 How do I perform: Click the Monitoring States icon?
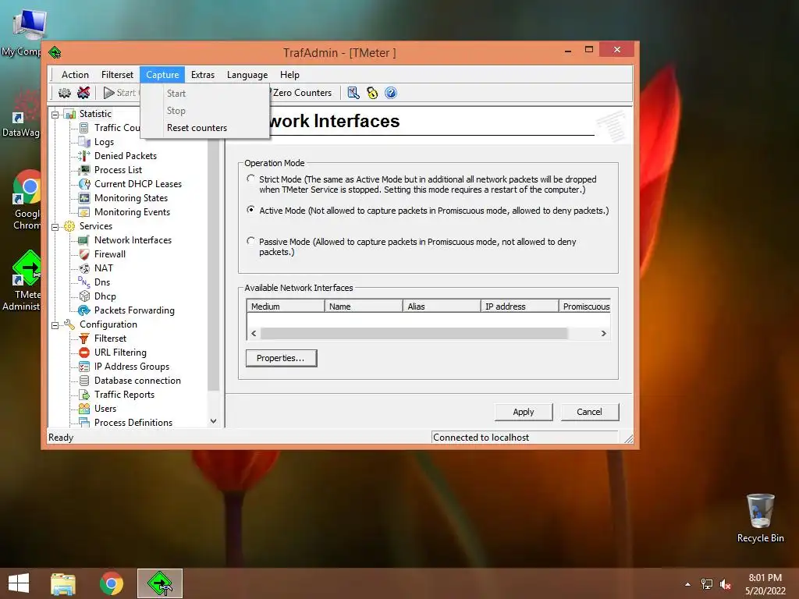click(x=84, y=197)
